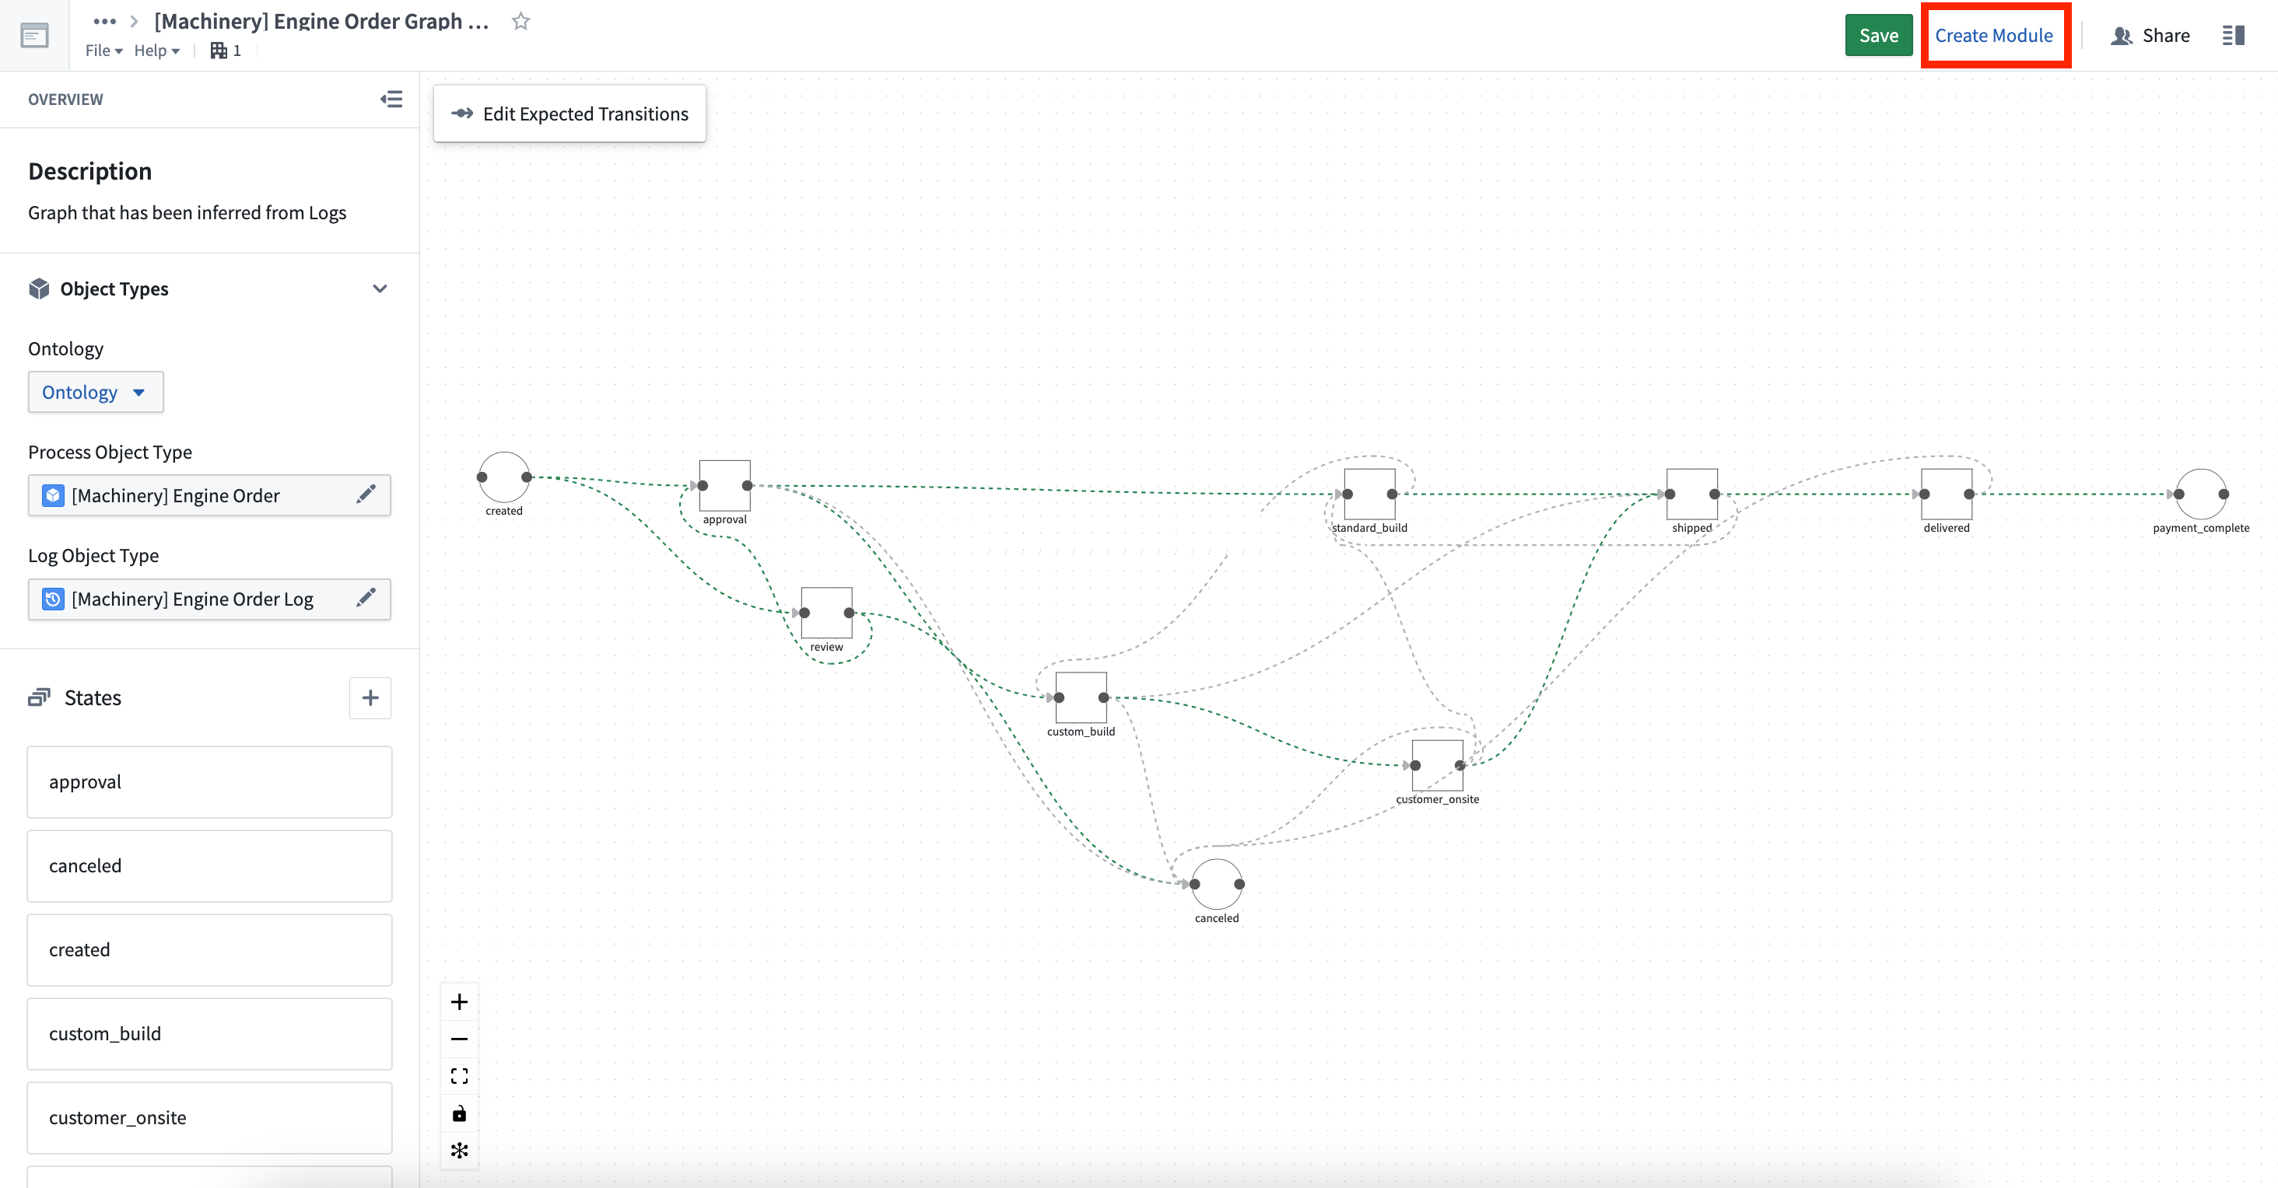Click the zoom in icon on canvas
The image size is (2278, 1188).
[460, 1001]
